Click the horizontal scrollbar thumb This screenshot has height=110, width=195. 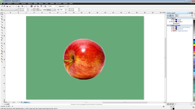(125, 102)
